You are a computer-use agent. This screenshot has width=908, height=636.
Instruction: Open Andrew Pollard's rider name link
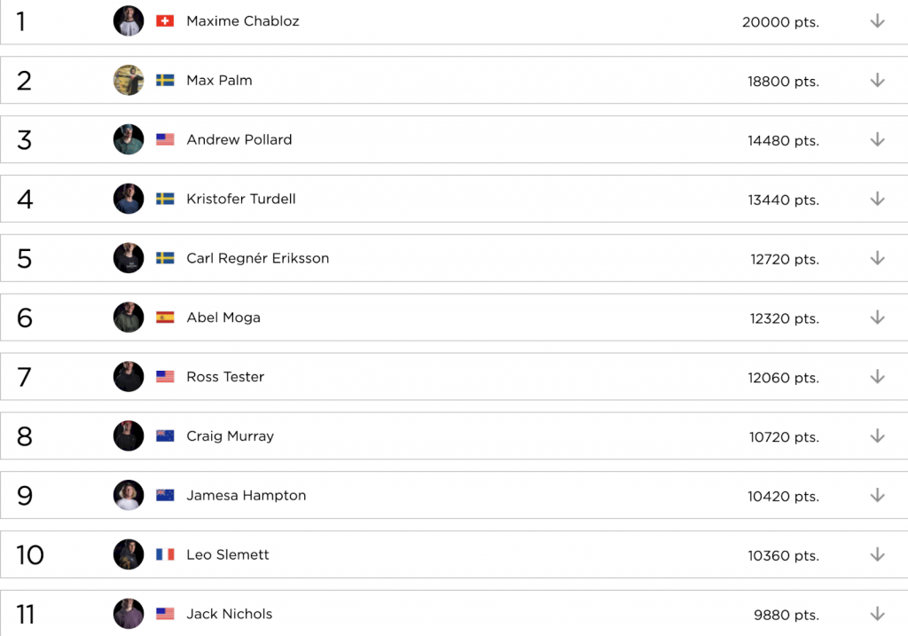click(x=239, y=139)
